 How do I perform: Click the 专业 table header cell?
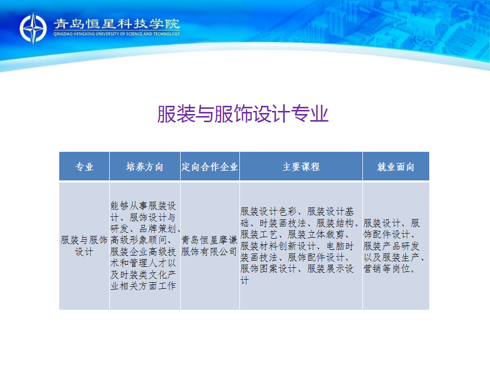(84, 167)
